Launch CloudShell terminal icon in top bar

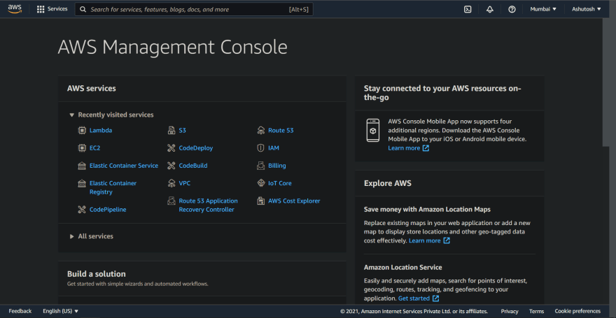pyautogui.click(x=468, y=9)
